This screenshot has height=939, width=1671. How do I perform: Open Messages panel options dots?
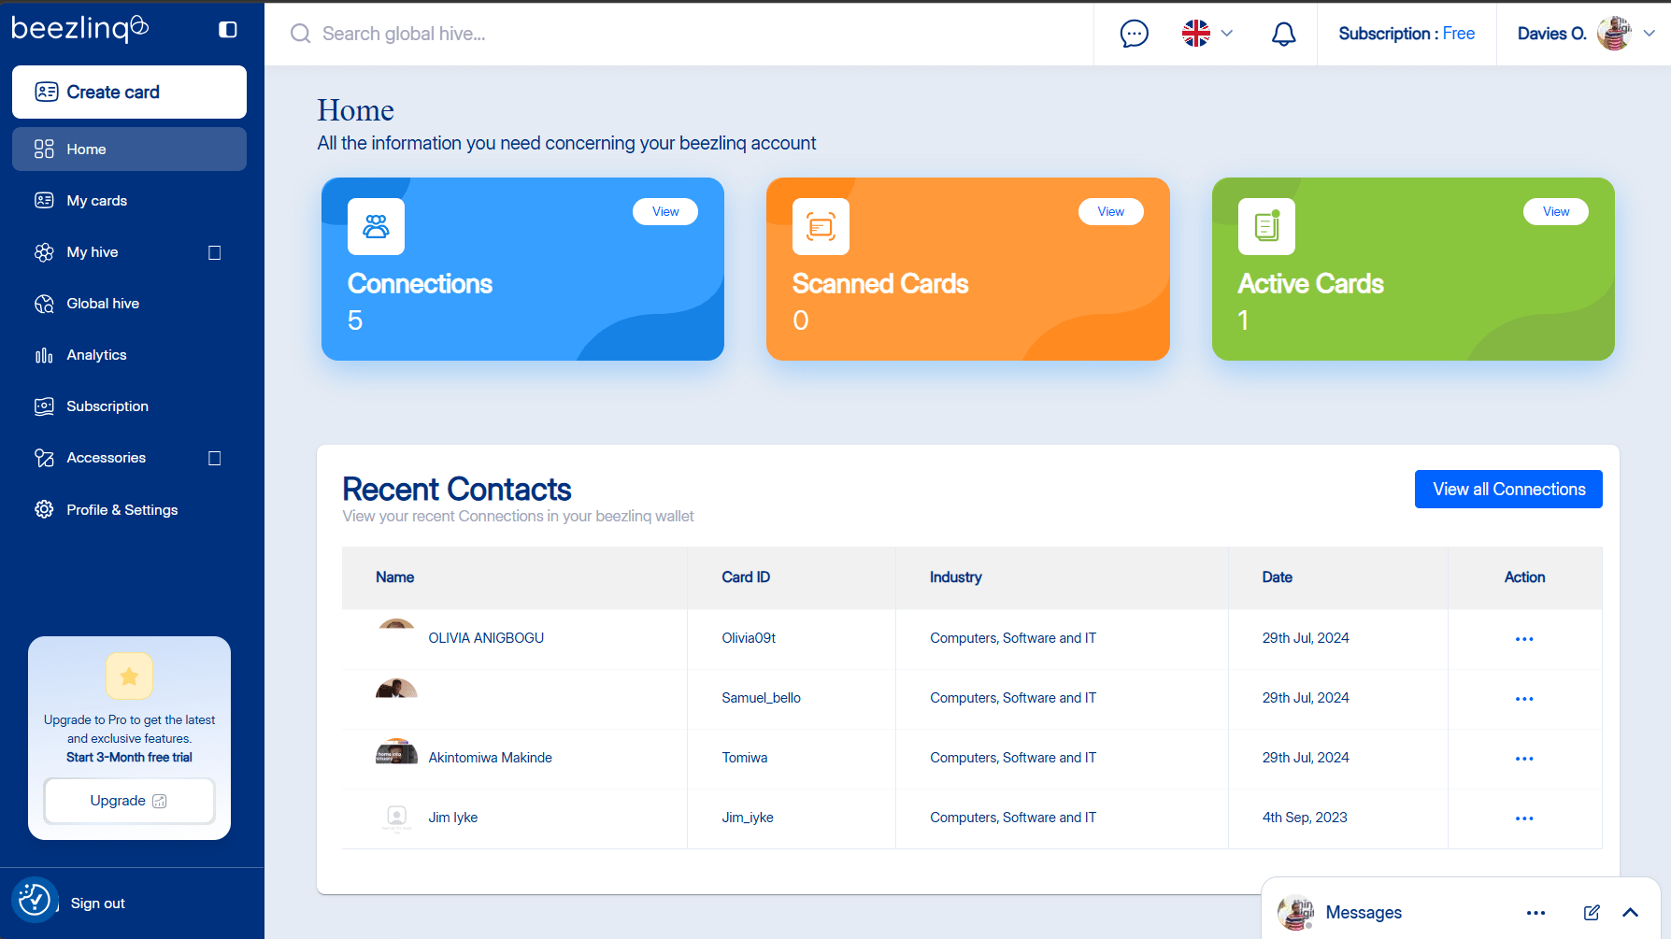[x=1535, y=913]
